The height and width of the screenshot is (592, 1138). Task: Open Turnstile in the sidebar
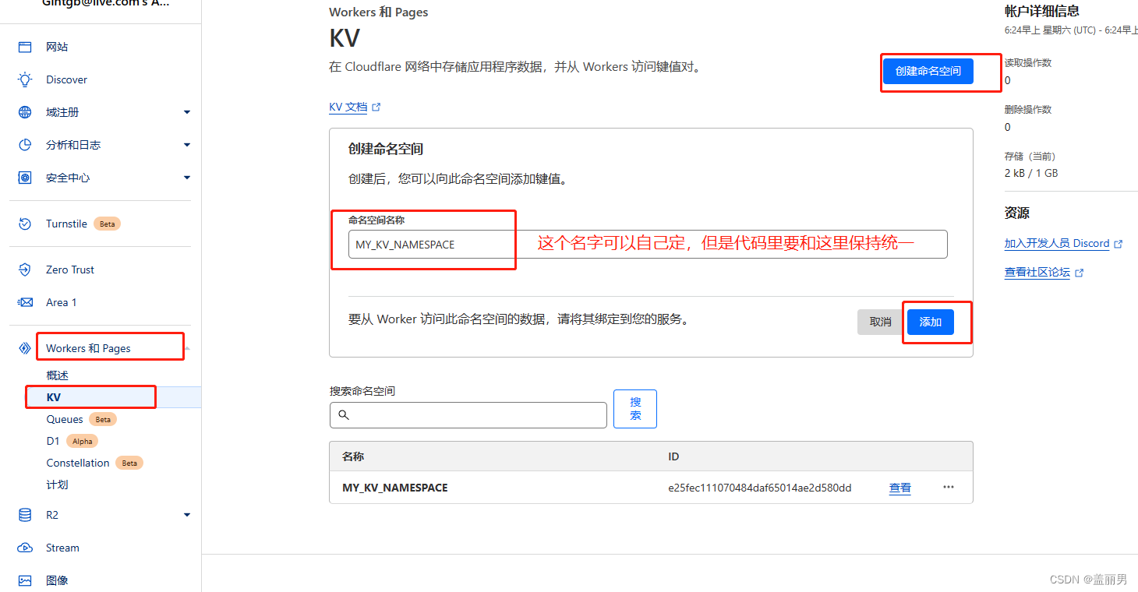[66, 224]
